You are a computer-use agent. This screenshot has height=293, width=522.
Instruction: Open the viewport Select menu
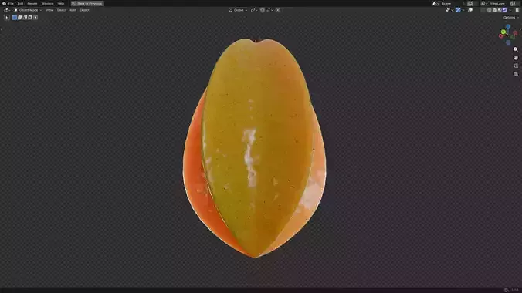(61, 10)
